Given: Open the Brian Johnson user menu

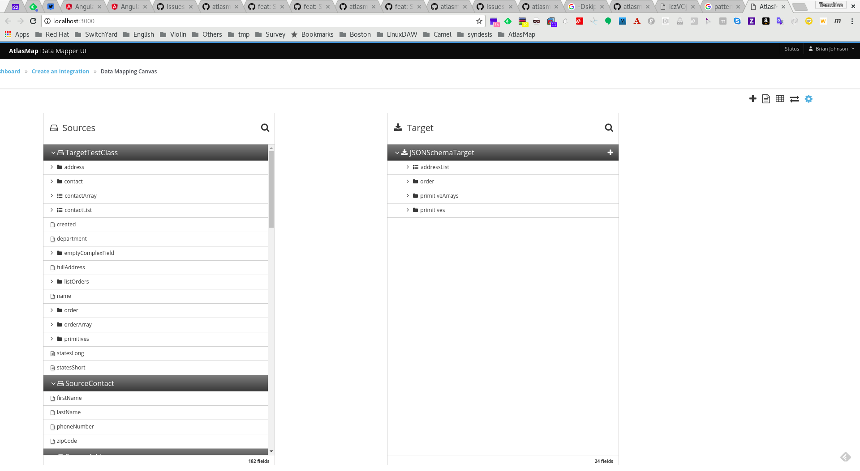Looking at the screenshot, I should (x=832, y=49).
